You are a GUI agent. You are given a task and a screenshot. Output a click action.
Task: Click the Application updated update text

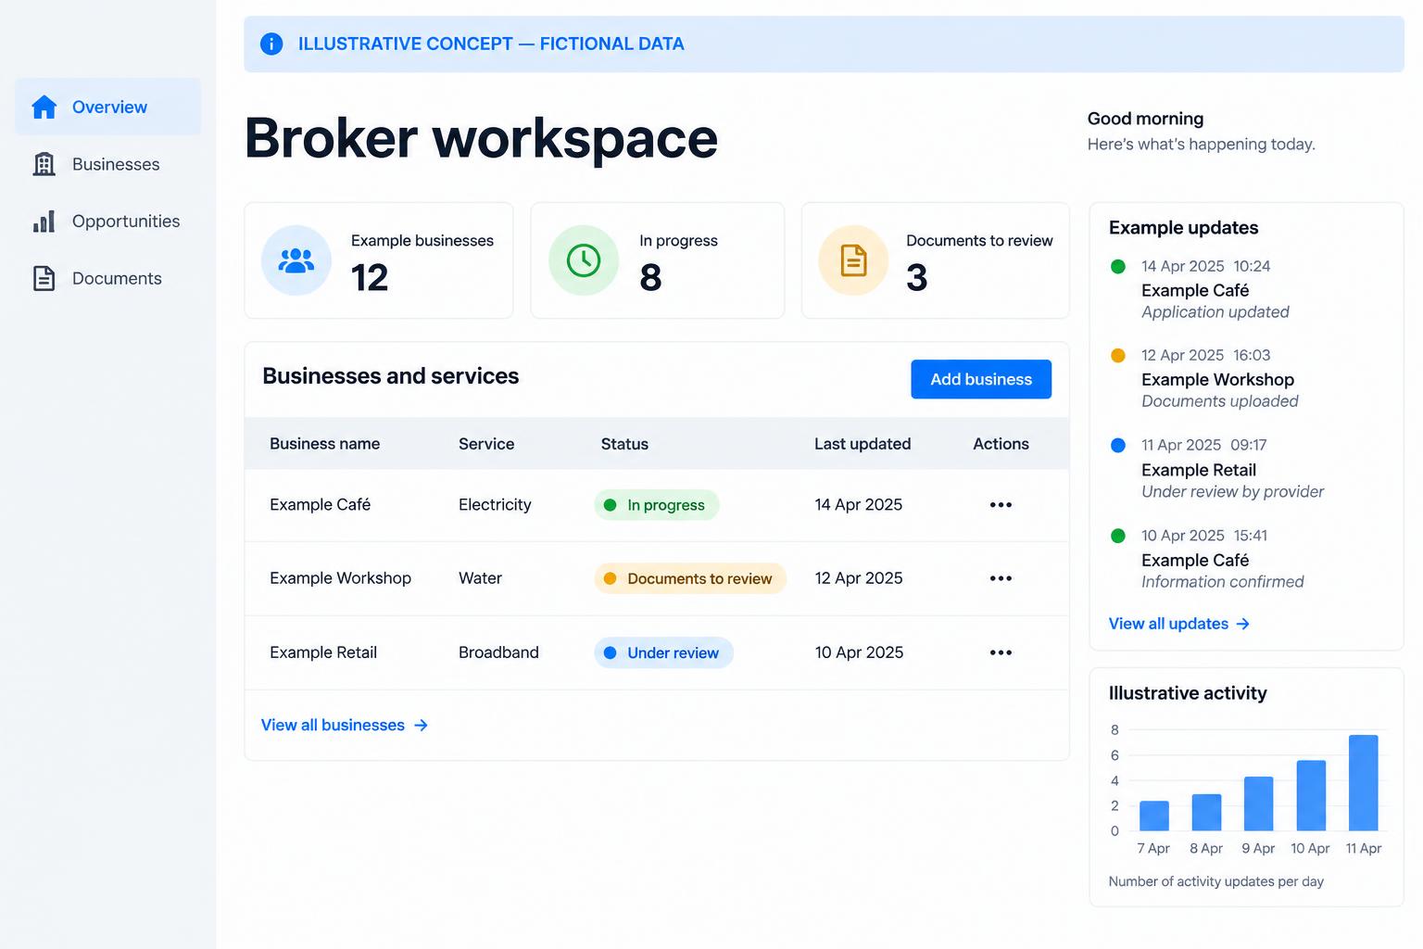(1215, 312)
